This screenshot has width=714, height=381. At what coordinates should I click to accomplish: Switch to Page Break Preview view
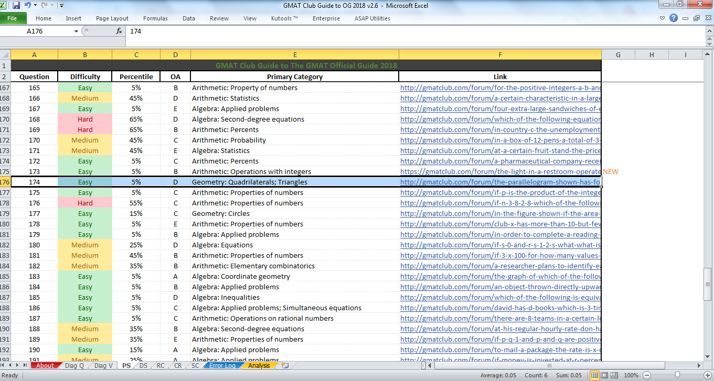(614, 375)
